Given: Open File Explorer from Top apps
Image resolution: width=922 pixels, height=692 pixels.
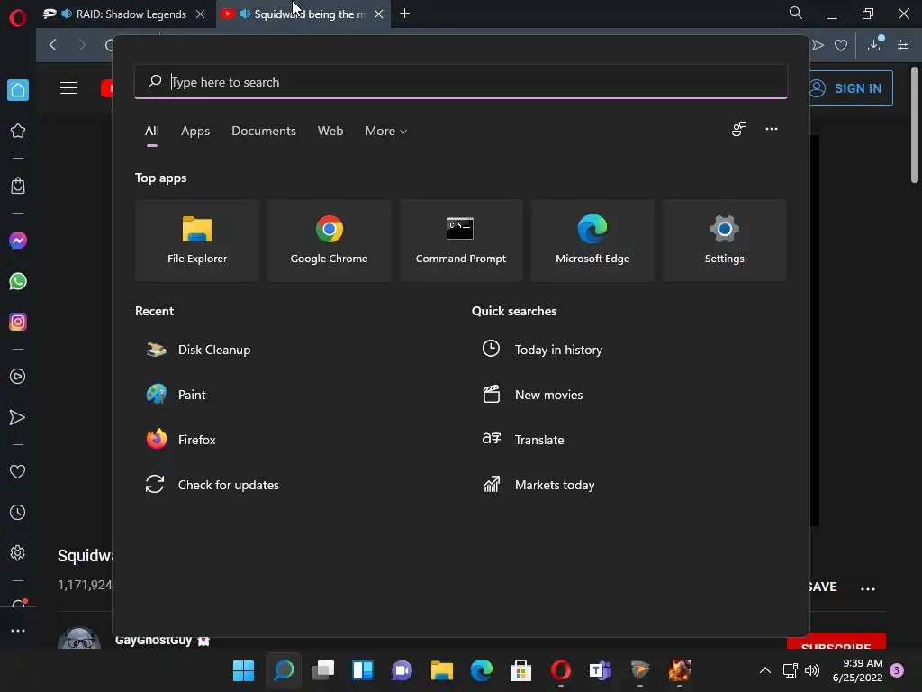Looking at the screenshot, I should 197,240.
